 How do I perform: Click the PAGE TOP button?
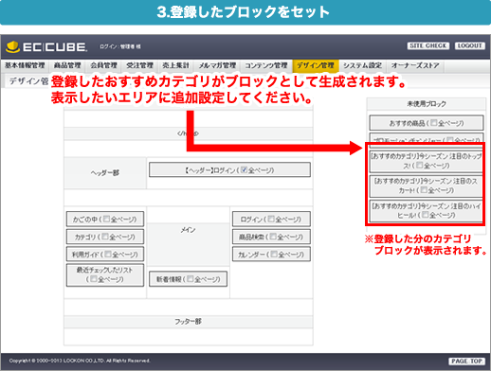pos(466,361)
